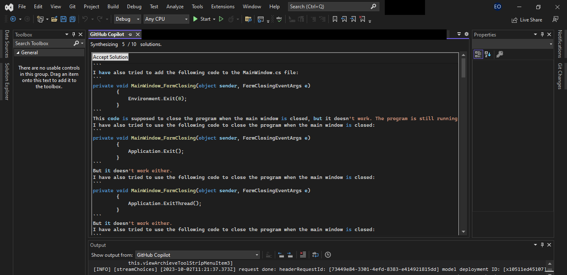
Task: Toggle a bookmark on the current line
Action: [x=335, y=19]
